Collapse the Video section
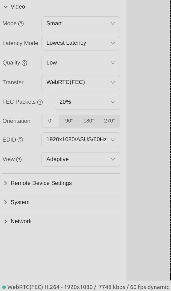 point(14,7)
